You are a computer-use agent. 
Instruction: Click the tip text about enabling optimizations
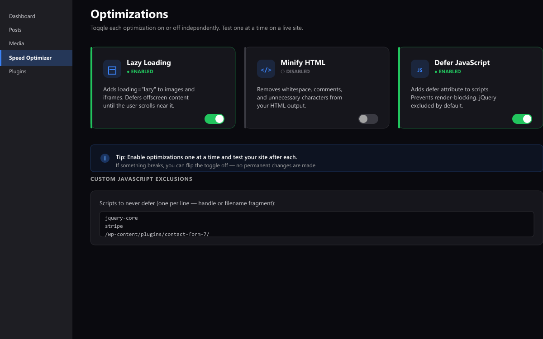click(206, 157)
